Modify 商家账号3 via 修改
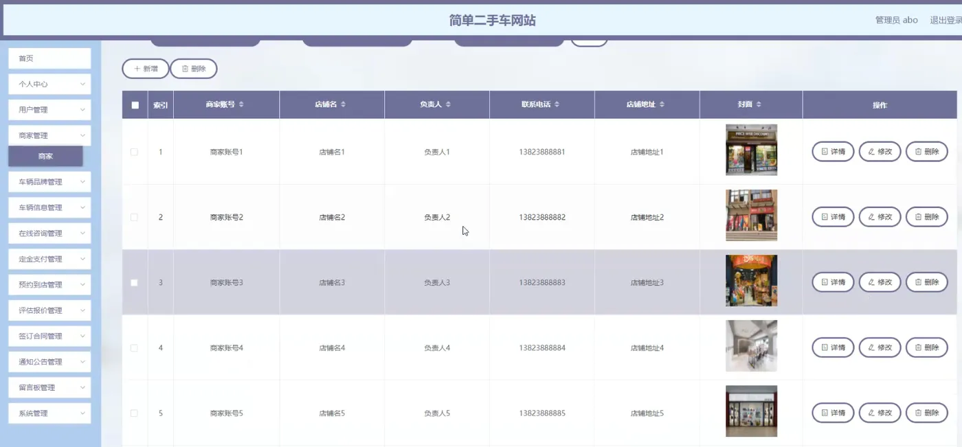 click(880, 282)
